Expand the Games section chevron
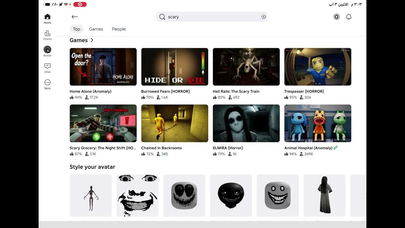 [92, 40]
